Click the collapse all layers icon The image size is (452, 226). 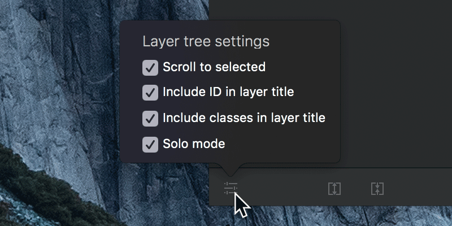[377, 189]
